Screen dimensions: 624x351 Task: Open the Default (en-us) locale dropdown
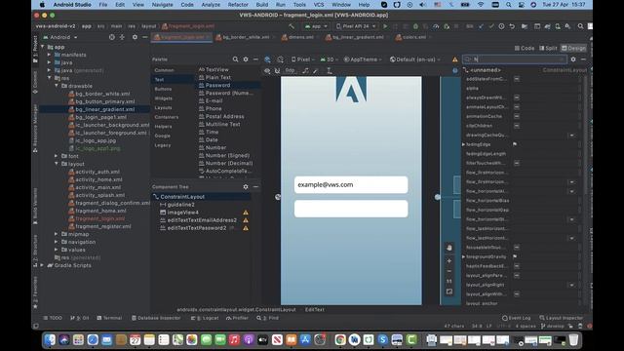(415, 59)
